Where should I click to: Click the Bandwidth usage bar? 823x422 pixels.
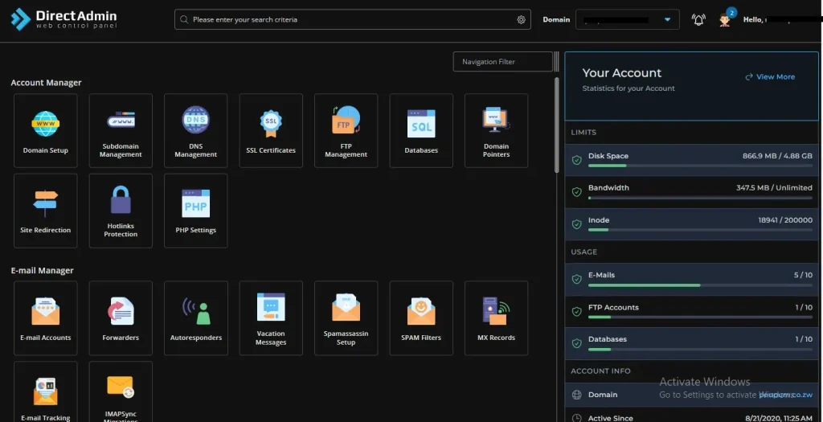pos(700,198)
